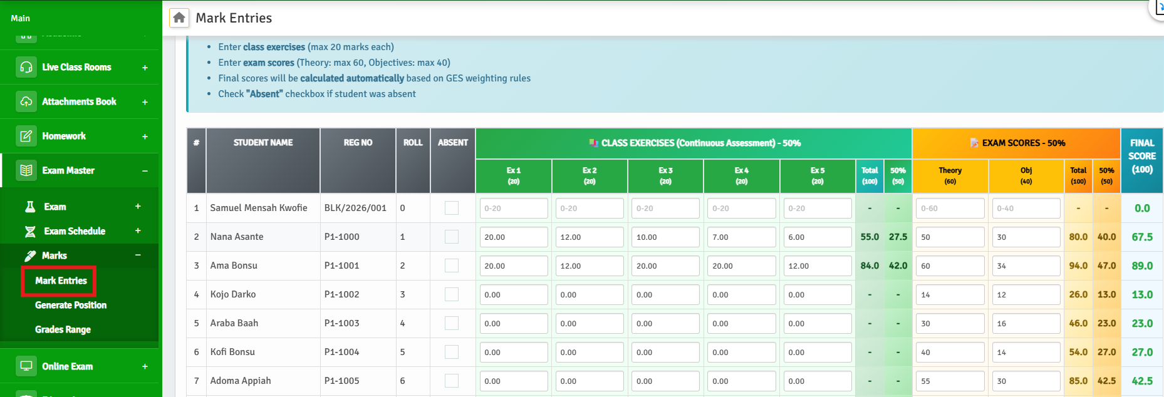Open the Generate Position menu item
This screenshot has width=1164, height=397.
click(x=71, y=305)
